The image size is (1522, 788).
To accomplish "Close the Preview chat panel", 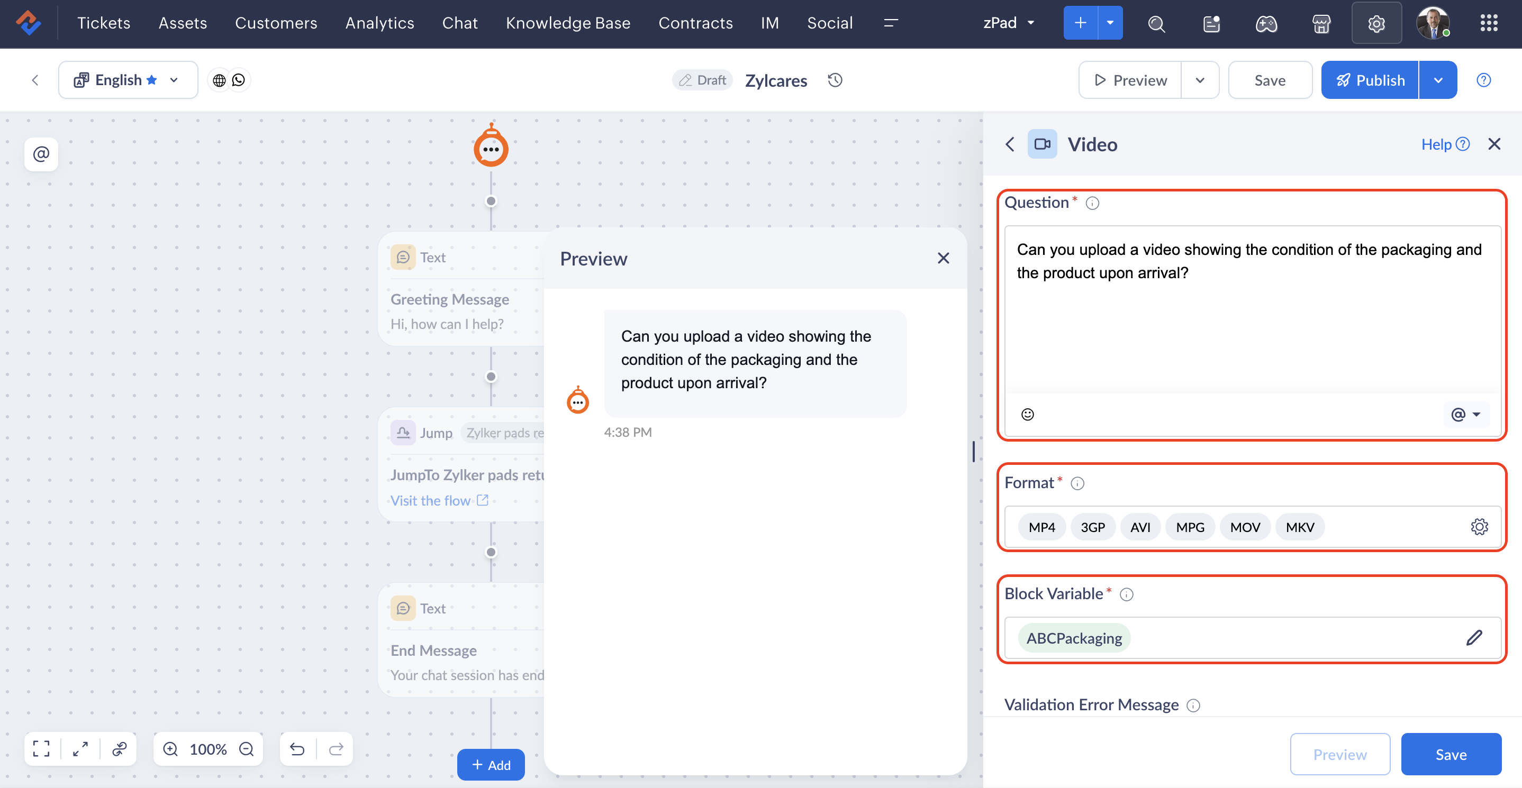I will click(x=943, y=259).
